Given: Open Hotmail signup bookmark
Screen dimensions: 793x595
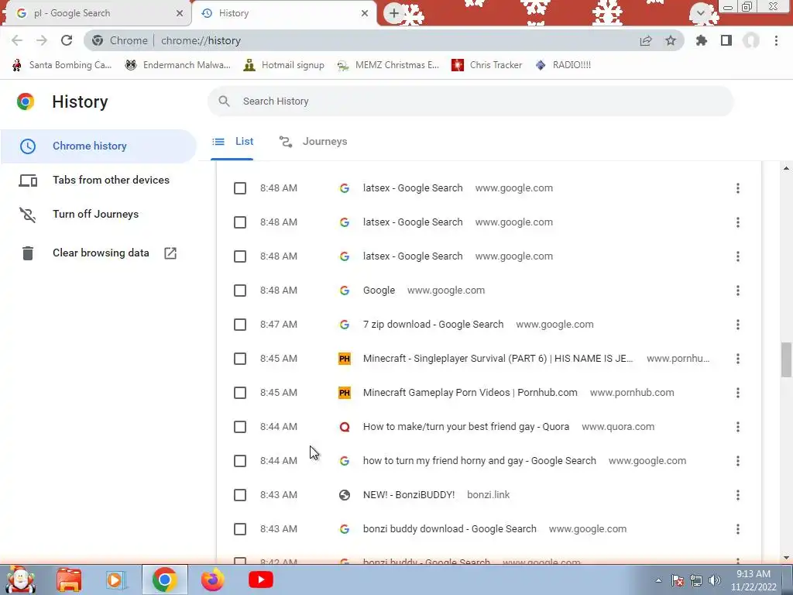Looking at the screenshot, I should 283,65.
